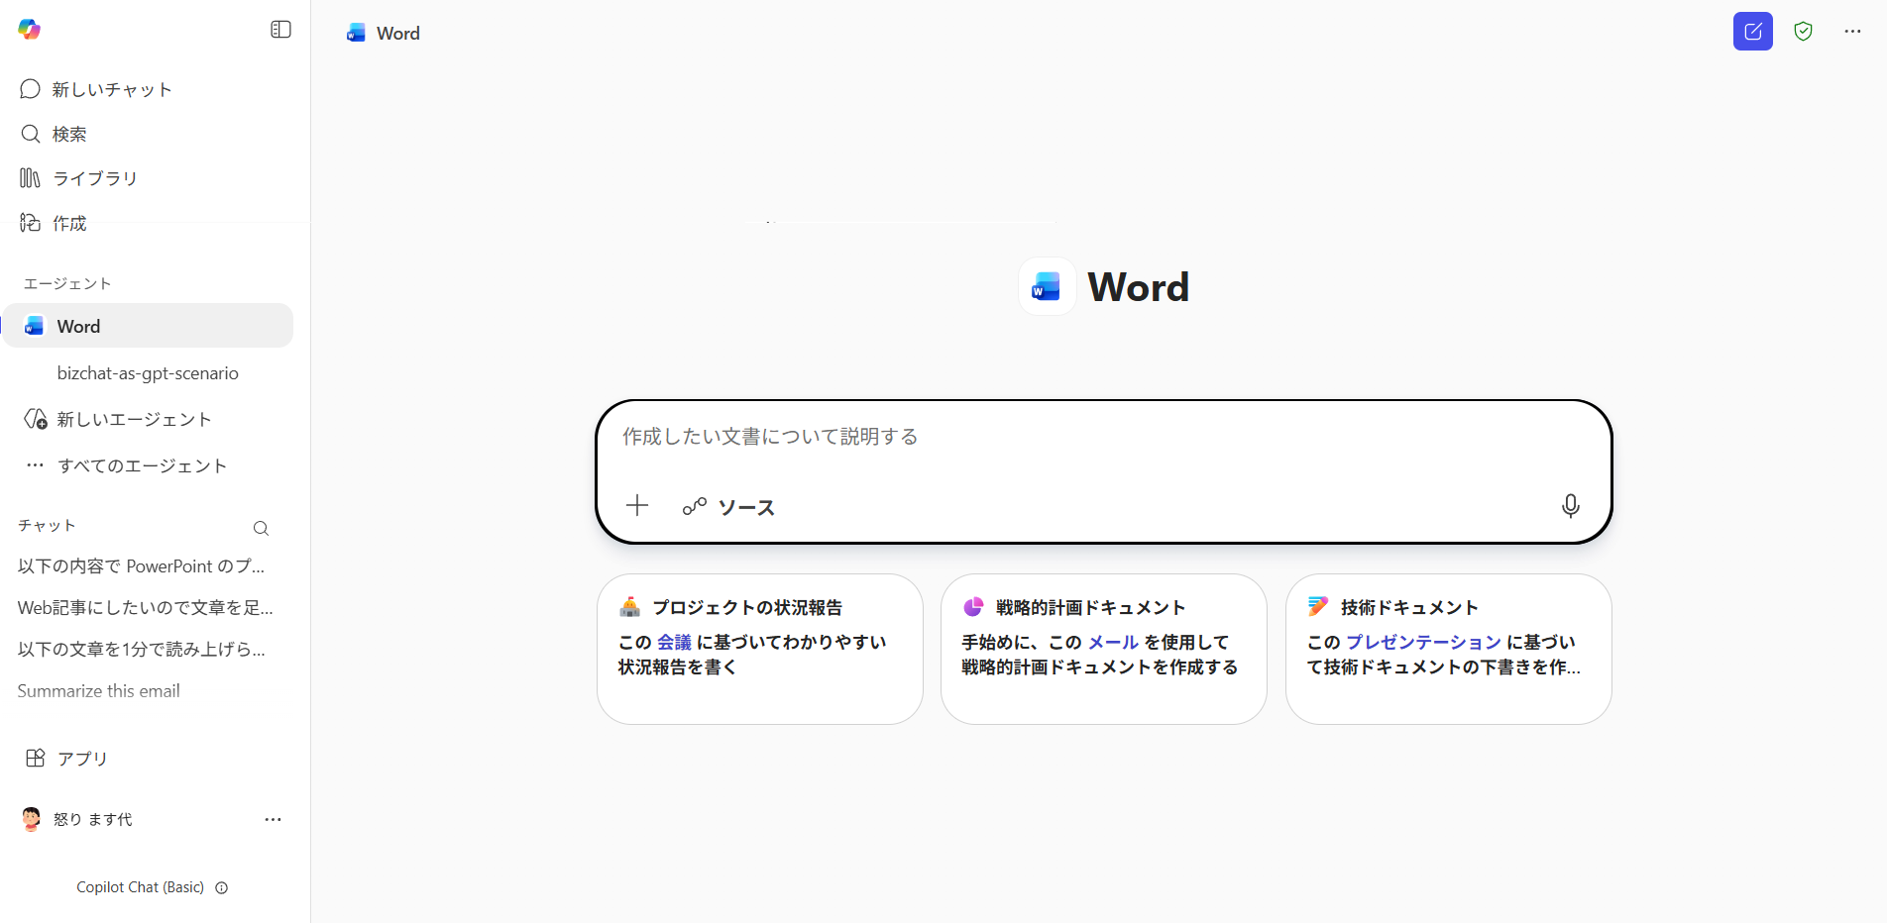Click the plus attach icon
The height and width of the screenshot is (923, 1887).
637,506
